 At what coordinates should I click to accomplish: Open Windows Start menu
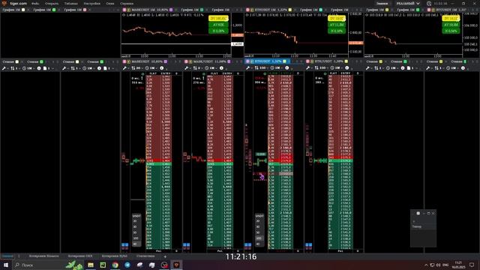coord(6,265)
